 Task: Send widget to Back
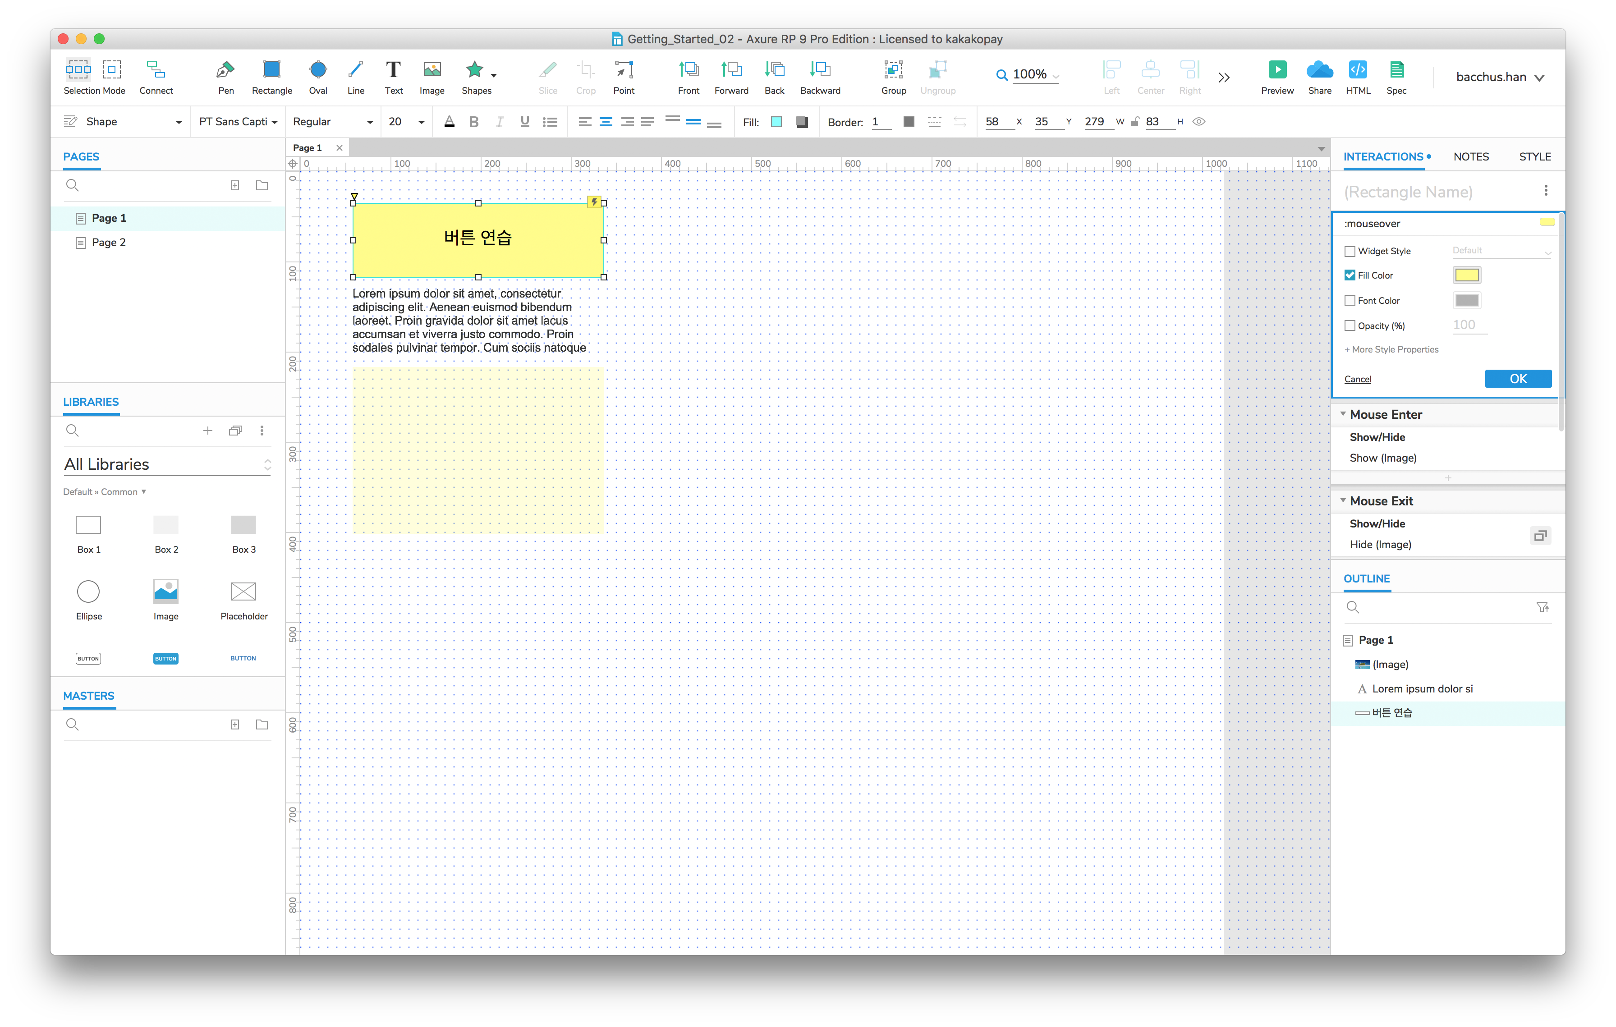774,70
